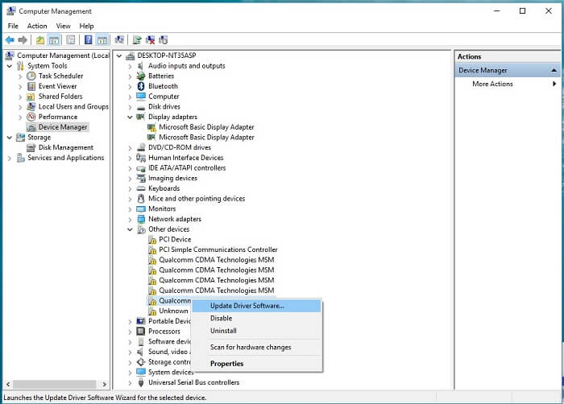Viewport: 564px width, 404px height.
Task: Expand the Local Users and Groups node
Action: coord(20,107)
